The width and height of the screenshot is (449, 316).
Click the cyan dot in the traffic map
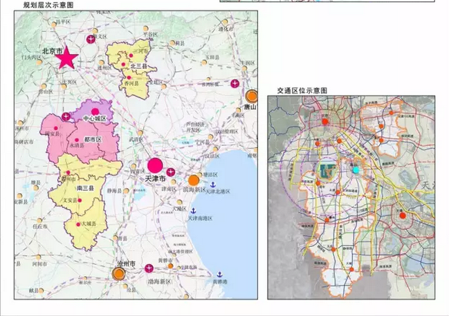(x=356, y=169)
